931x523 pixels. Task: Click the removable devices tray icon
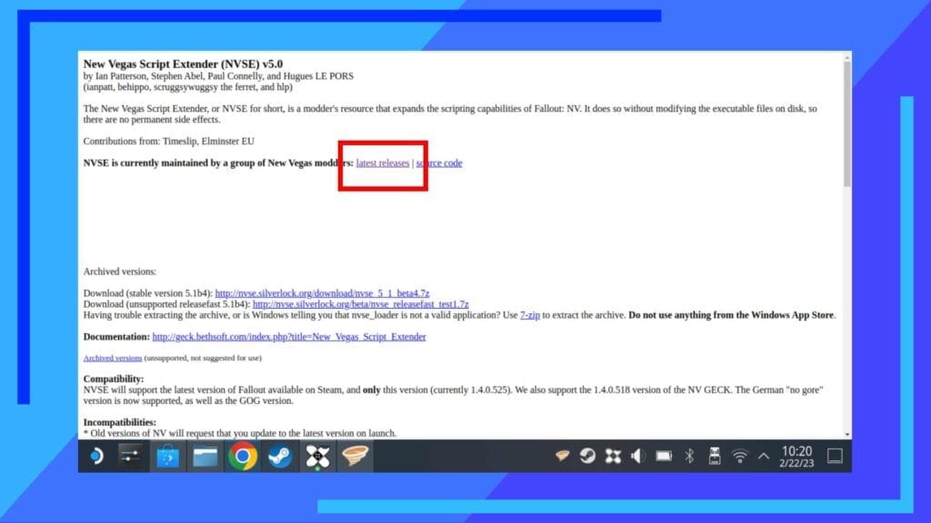pyautogui.click(x=715, y=456)
